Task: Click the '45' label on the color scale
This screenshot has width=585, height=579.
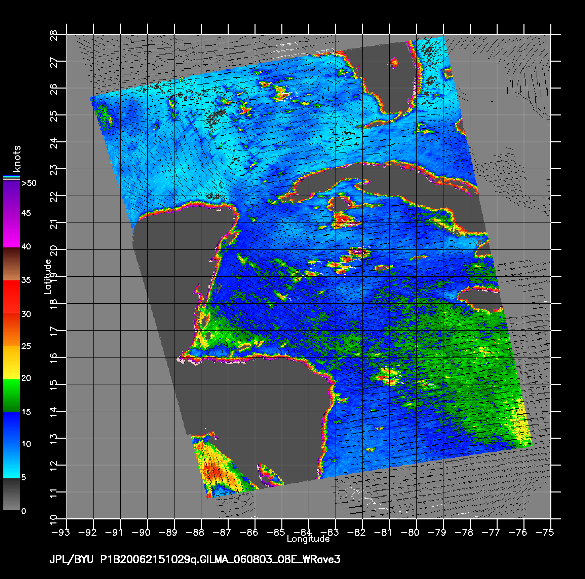Action: tap(26, 213)
